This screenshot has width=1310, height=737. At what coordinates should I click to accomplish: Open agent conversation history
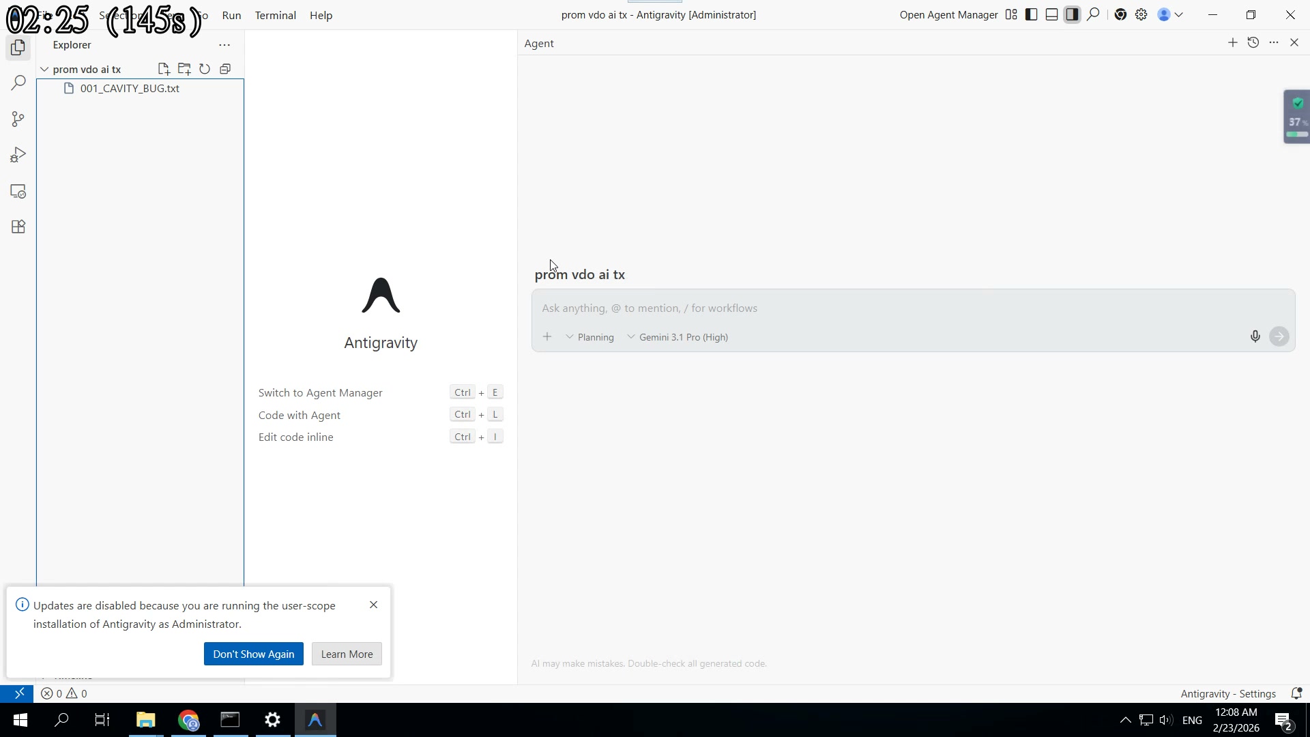click(1253, 42)
